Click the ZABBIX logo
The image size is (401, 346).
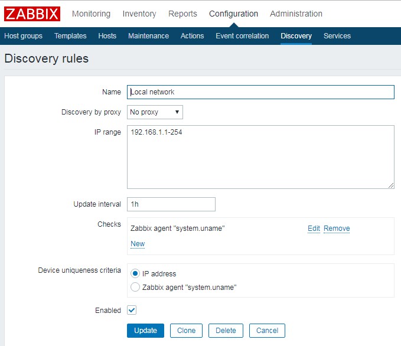pos(32,14)
